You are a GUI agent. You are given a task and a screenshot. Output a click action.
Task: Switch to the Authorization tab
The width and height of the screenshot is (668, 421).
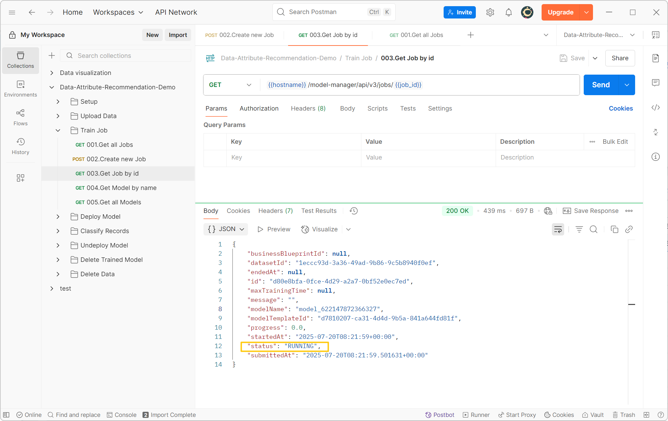click(259, 109)
